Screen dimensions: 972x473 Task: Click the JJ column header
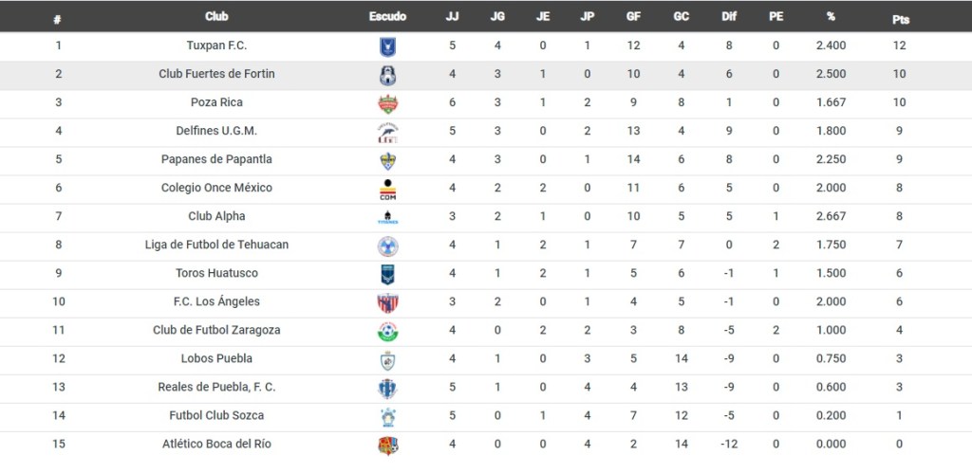(452, 16)
